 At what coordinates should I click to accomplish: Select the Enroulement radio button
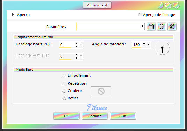64,76
